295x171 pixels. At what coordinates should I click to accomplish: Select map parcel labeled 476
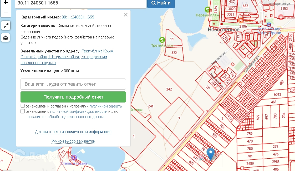pos(276,154)
